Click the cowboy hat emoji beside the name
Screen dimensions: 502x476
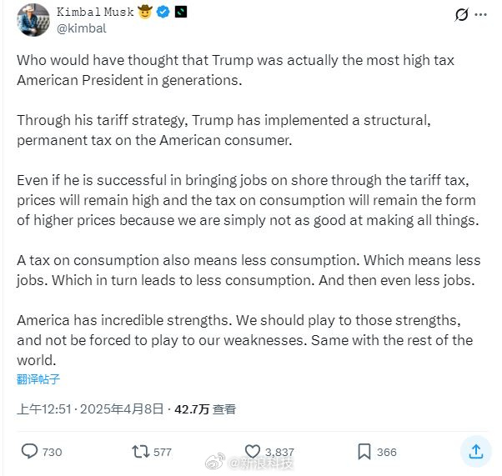[146, 12]
